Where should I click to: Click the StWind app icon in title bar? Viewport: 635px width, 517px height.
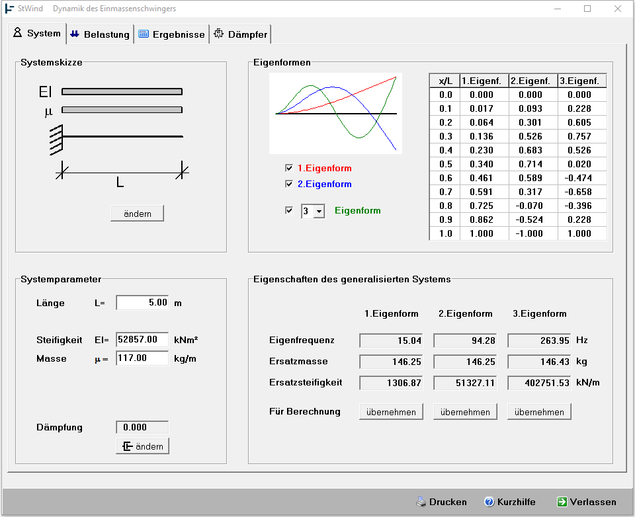9,9
